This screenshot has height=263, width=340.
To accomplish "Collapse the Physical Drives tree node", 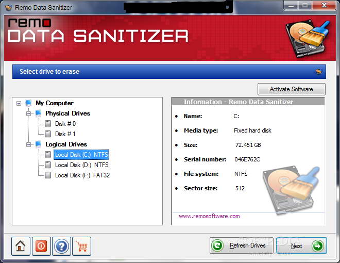I will tap(29, 113).
